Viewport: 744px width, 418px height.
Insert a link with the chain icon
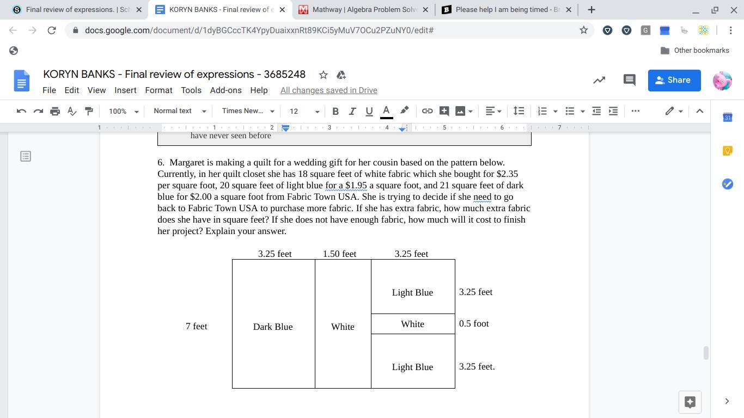pyautogui.click(x=428, y=111)
